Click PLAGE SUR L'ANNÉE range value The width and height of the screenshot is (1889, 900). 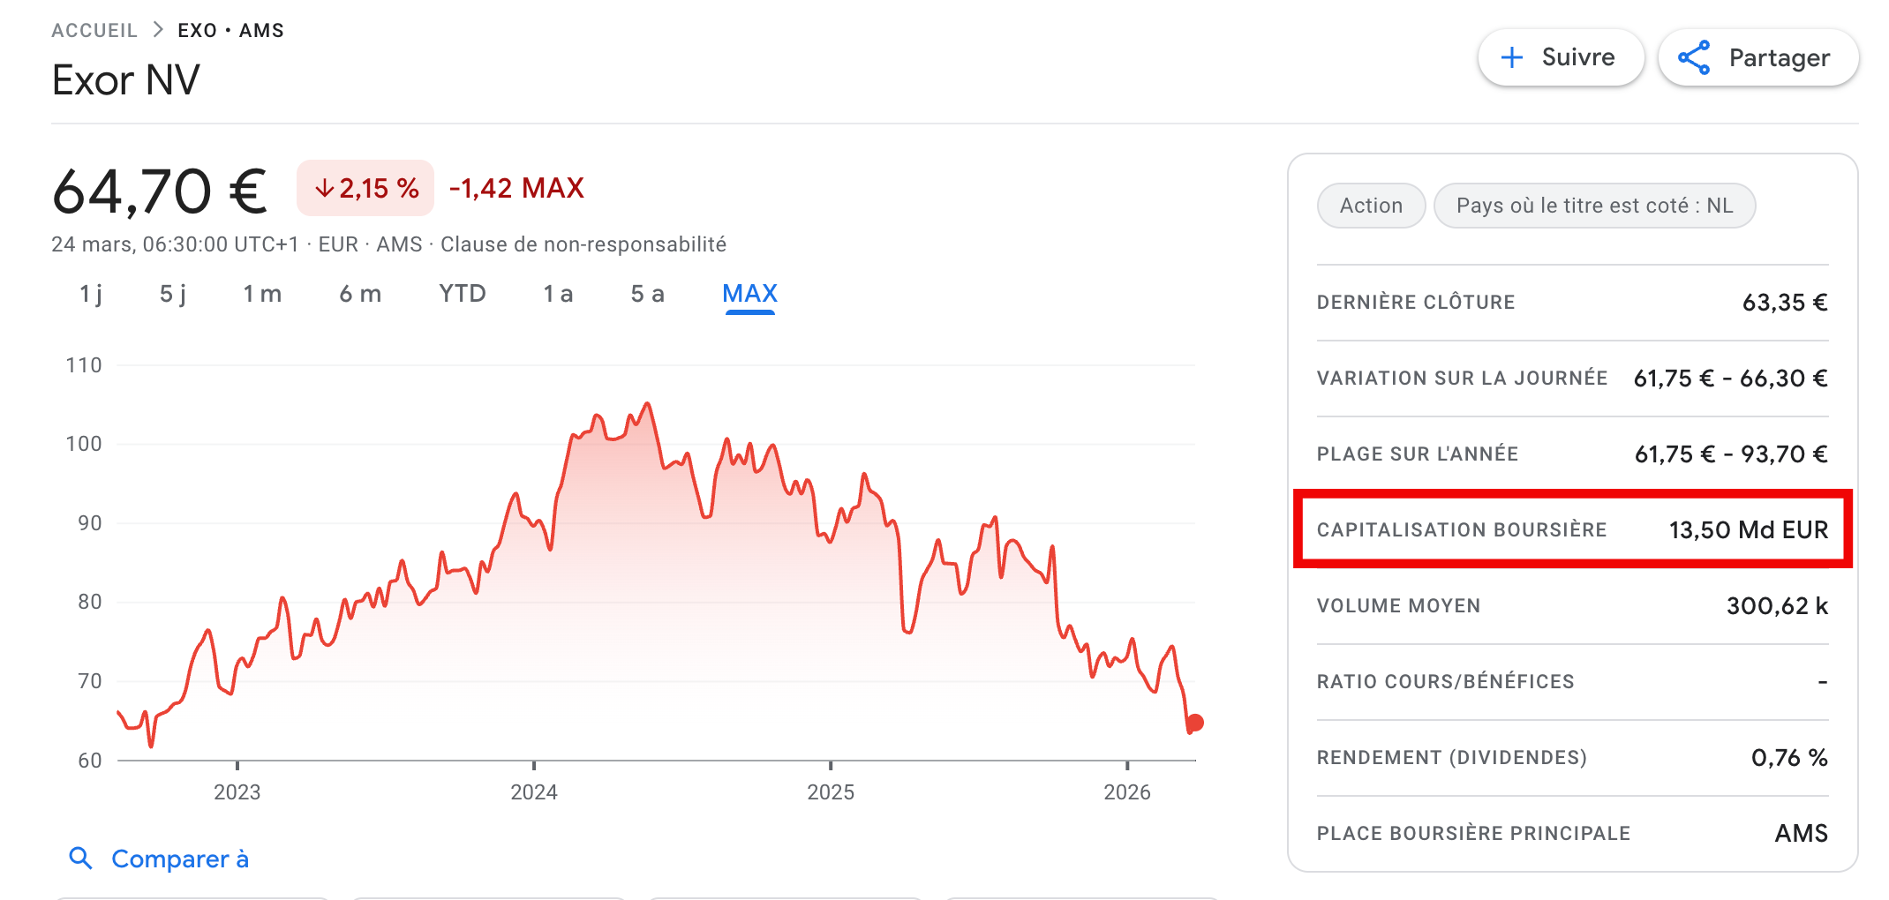1731,454
